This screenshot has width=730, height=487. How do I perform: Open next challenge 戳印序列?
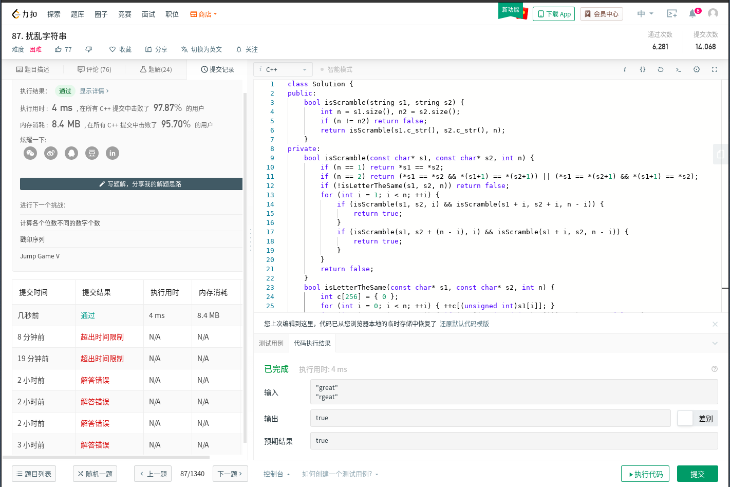pyautogui.click(x=32, y=239)
